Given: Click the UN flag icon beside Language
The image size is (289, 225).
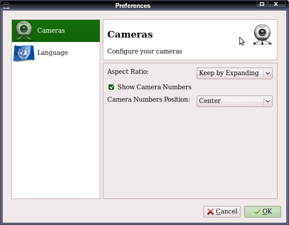Looking at the screenshot, I should (24, 53).
